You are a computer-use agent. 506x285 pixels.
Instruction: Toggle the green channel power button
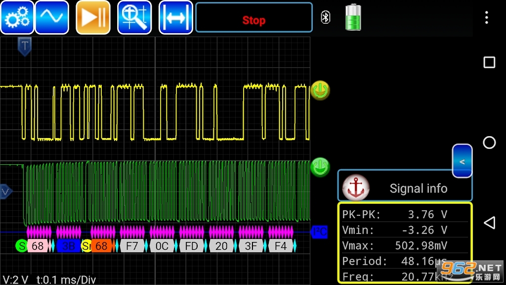pyautogui.click(x=320, y=167)
